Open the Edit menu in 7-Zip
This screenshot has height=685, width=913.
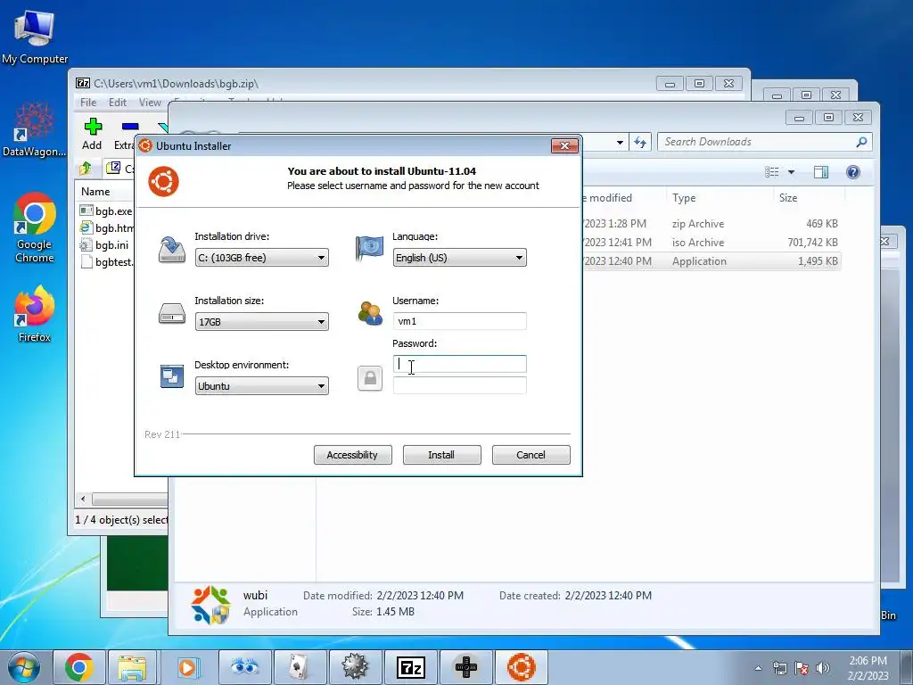click(x=118, y=103)
